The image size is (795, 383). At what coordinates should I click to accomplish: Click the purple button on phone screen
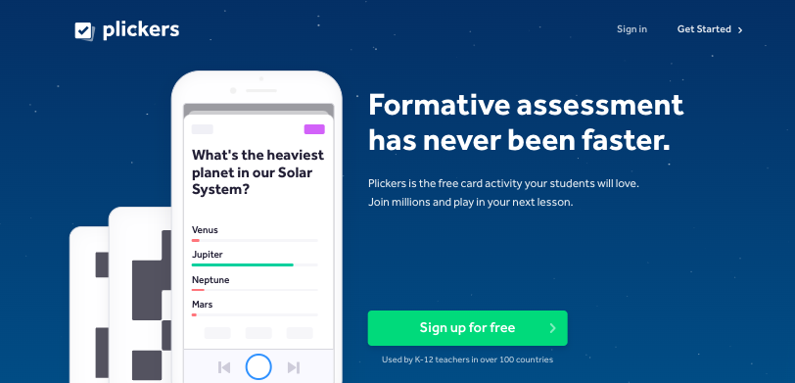coord(314,129)
